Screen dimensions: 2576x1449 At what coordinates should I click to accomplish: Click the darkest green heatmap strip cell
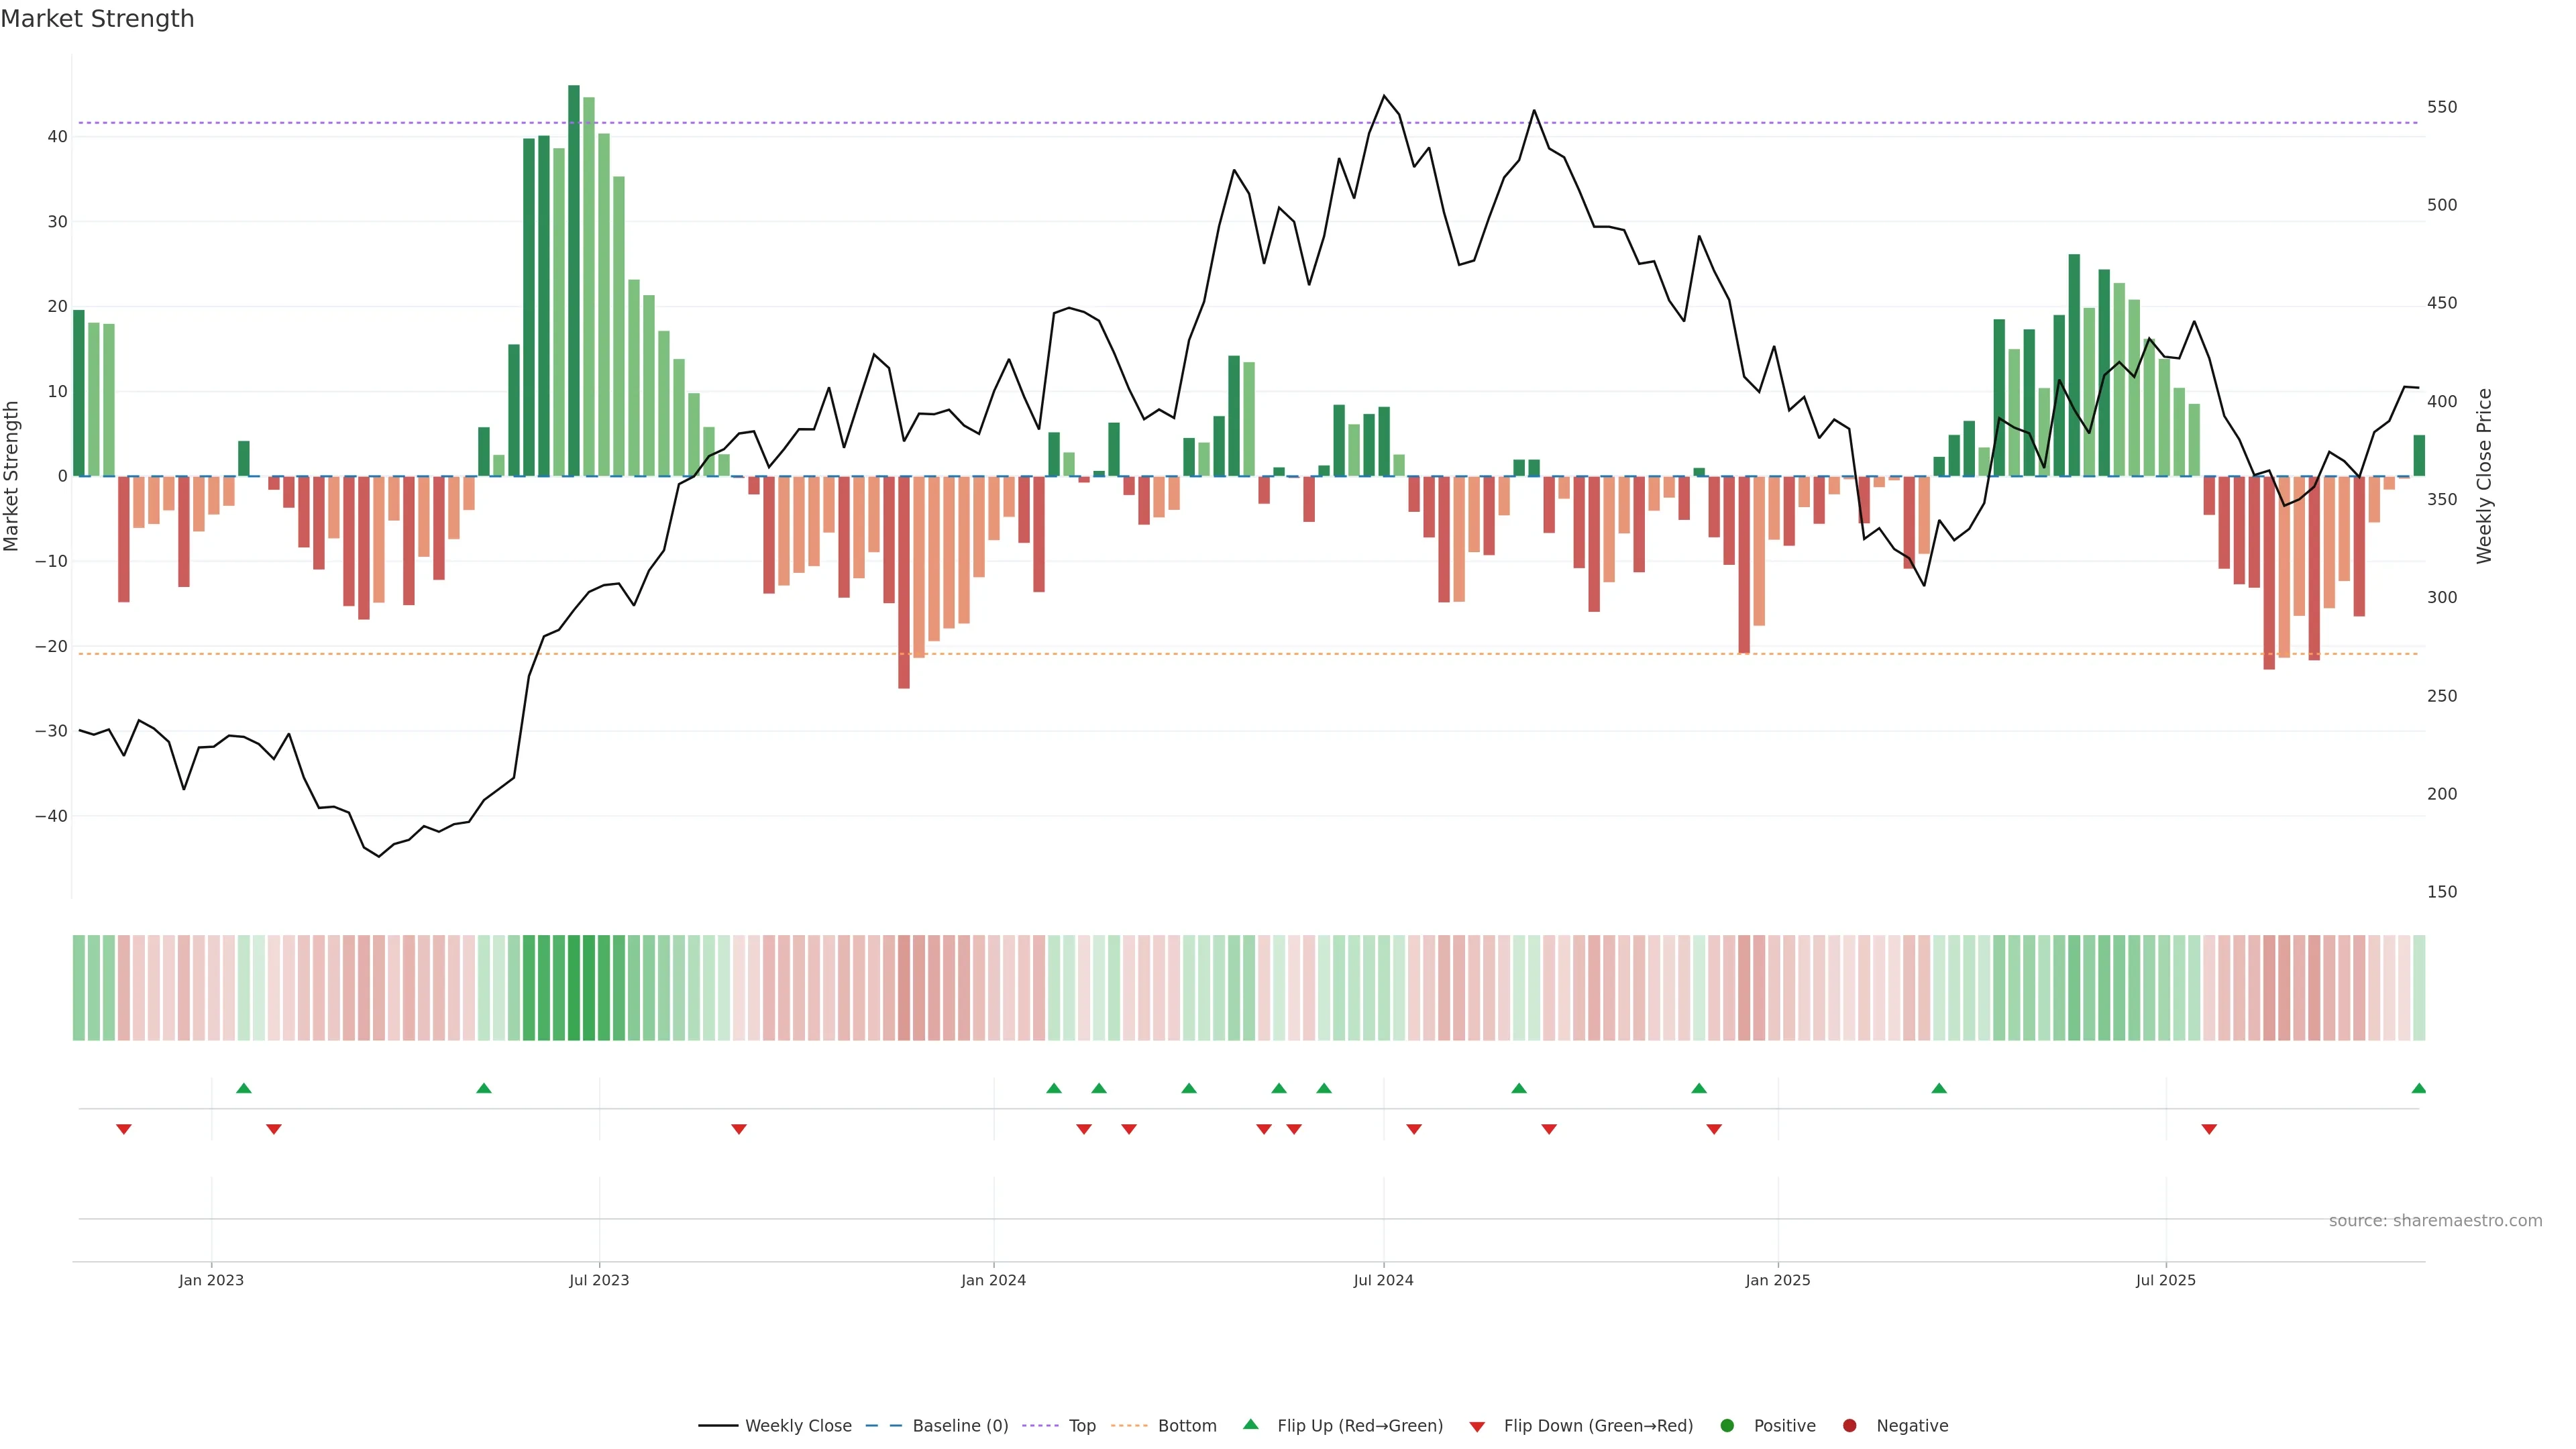click(x=574, y=987)
